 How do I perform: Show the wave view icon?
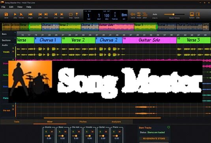133,15
